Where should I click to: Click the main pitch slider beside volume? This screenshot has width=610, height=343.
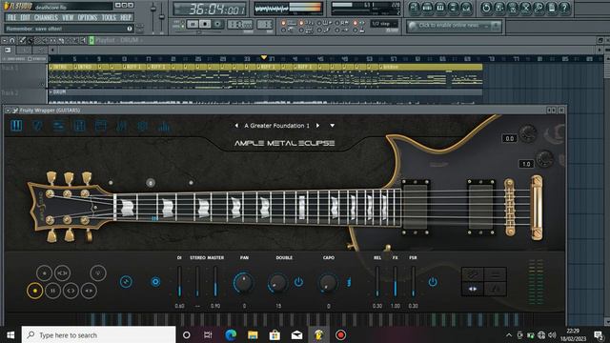point(162,17)
